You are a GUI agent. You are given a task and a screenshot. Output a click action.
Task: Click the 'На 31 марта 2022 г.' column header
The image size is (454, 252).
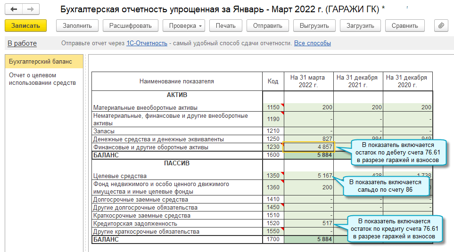(309, 81)
